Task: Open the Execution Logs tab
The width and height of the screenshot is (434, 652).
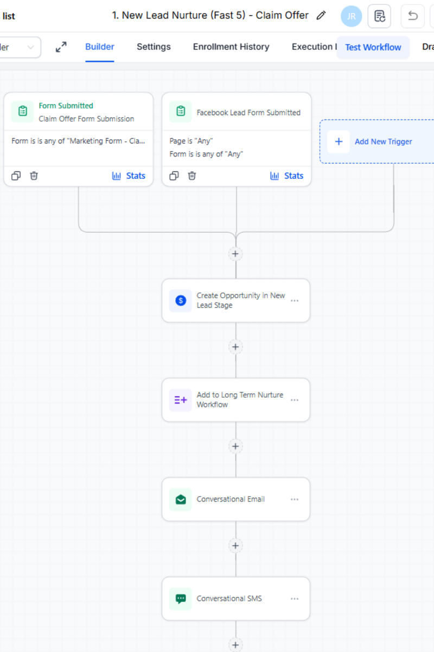Action: 314,47
